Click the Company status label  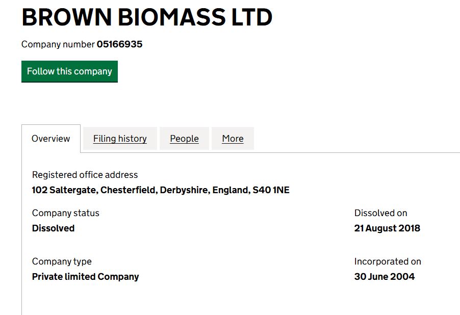[66, 213]
